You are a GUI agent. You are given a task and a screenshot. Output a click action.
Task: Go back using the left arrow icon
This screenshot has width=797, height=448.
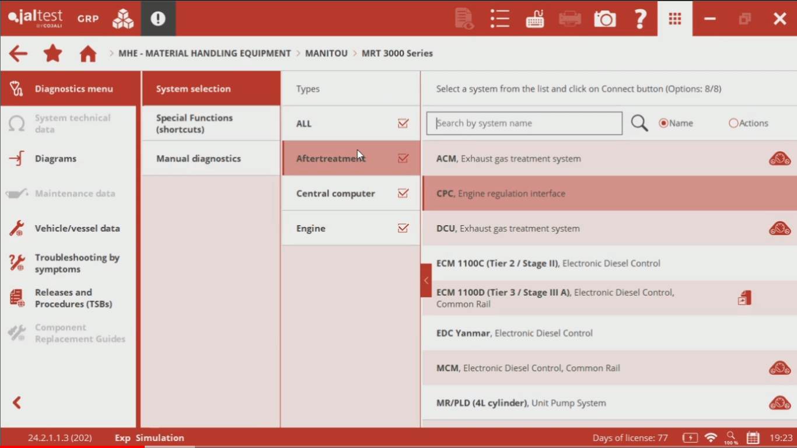[x=18, y=54]
